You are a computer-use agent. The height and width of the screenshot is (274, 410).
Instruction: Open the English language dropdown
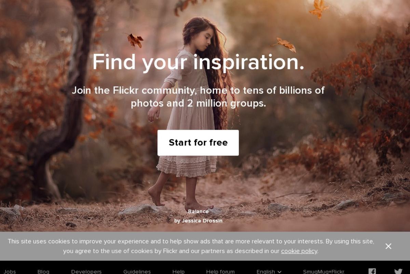click(x=269, y=272)
